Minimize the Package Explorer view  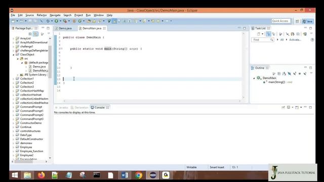click(x=43, y=28)
